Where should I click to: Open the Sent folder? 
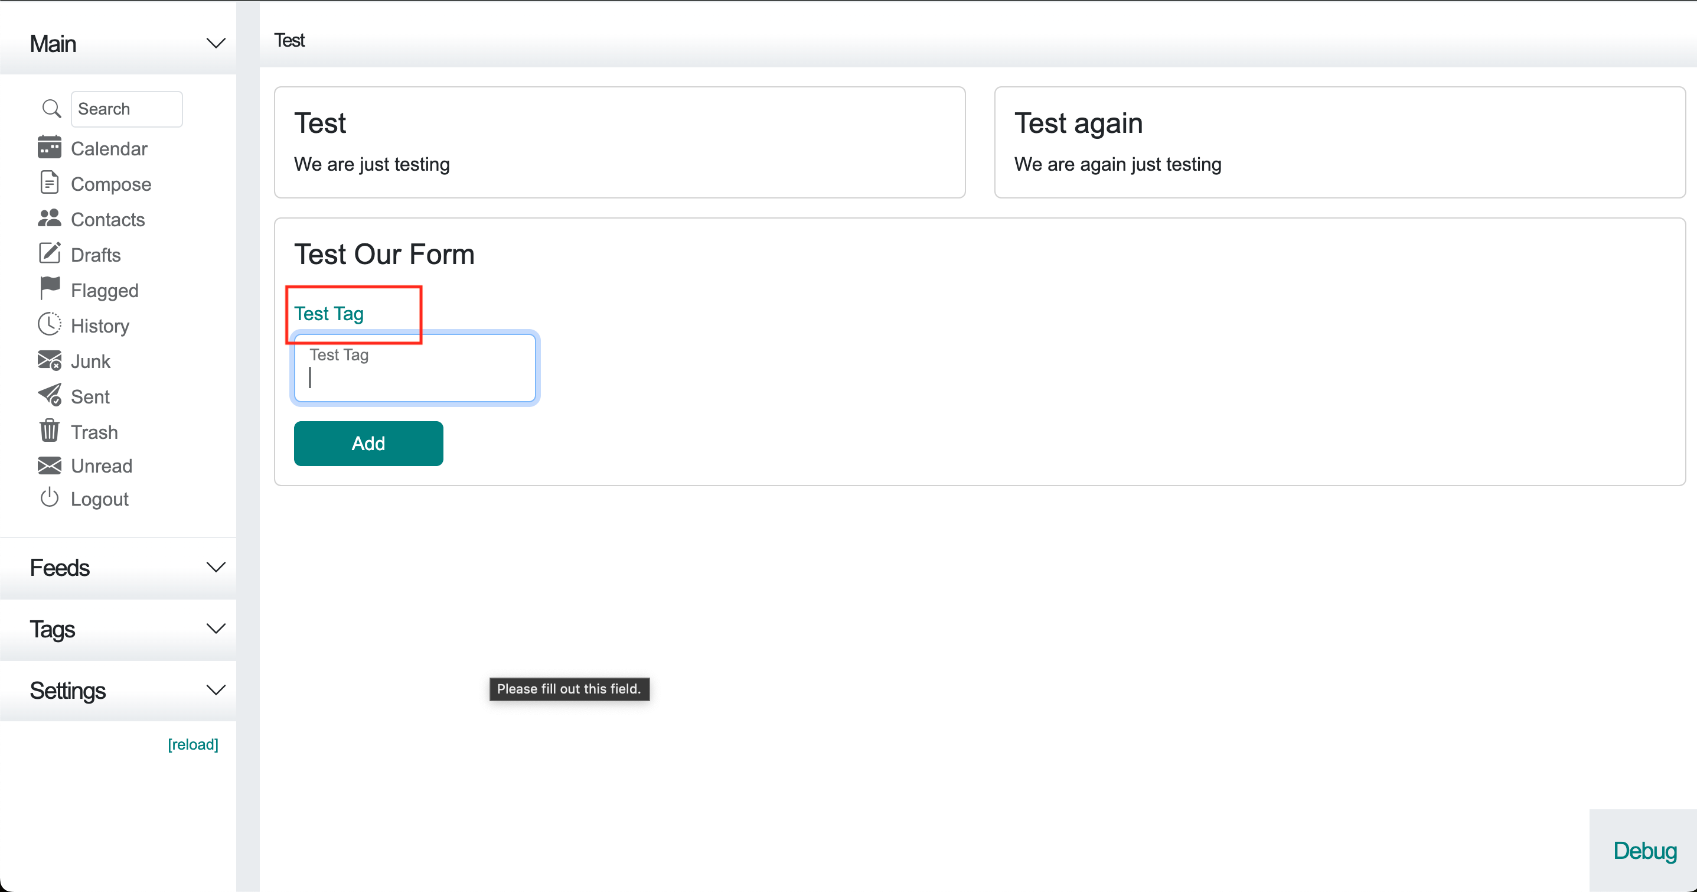coord(90,397)
